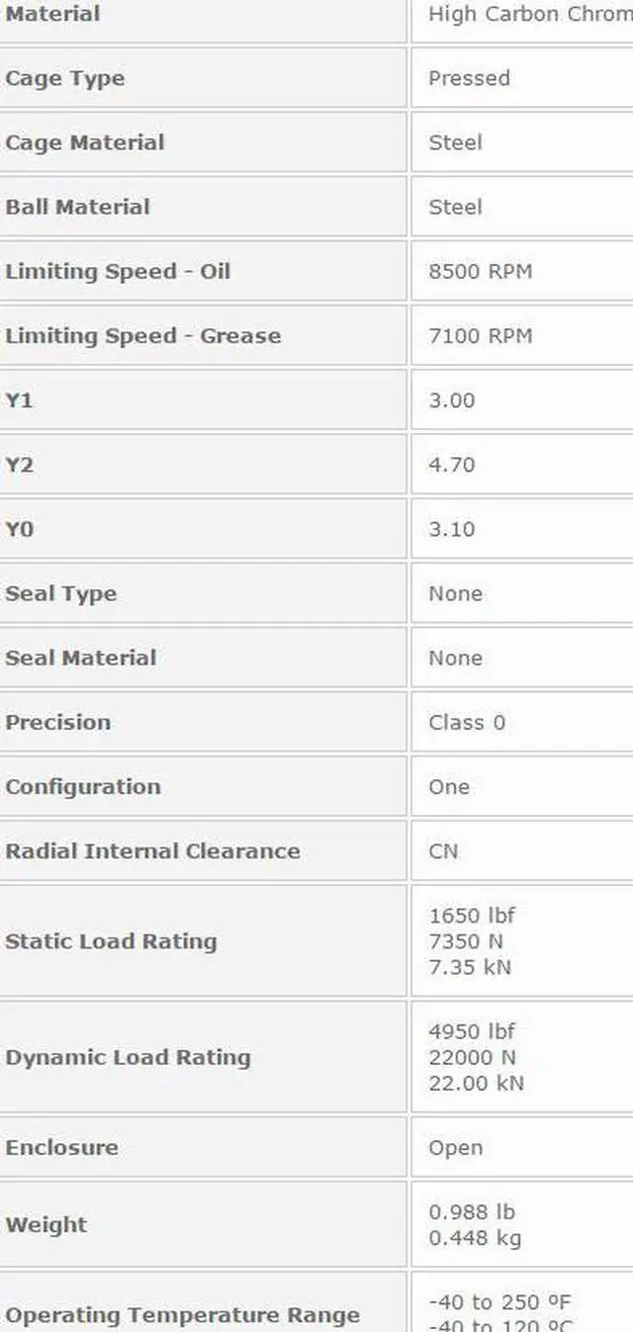Click the Y2 value 4.70
Image resolution: width=633 pixels, height=1332 pixels.
(x=451, y=465)
